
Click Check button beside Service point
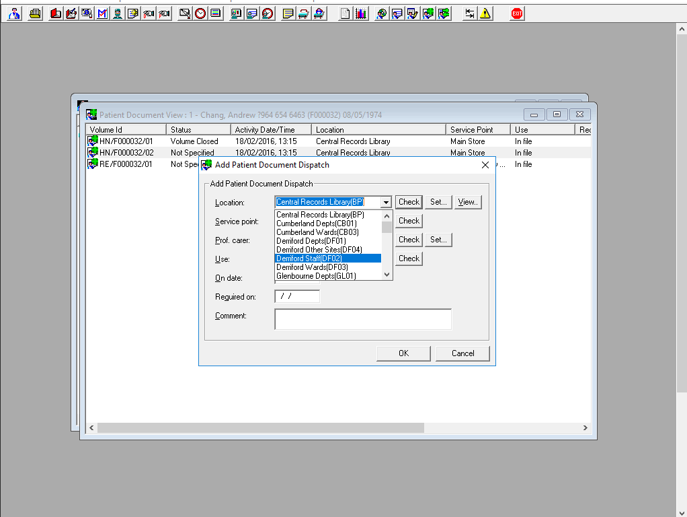[x=409, y=221]
